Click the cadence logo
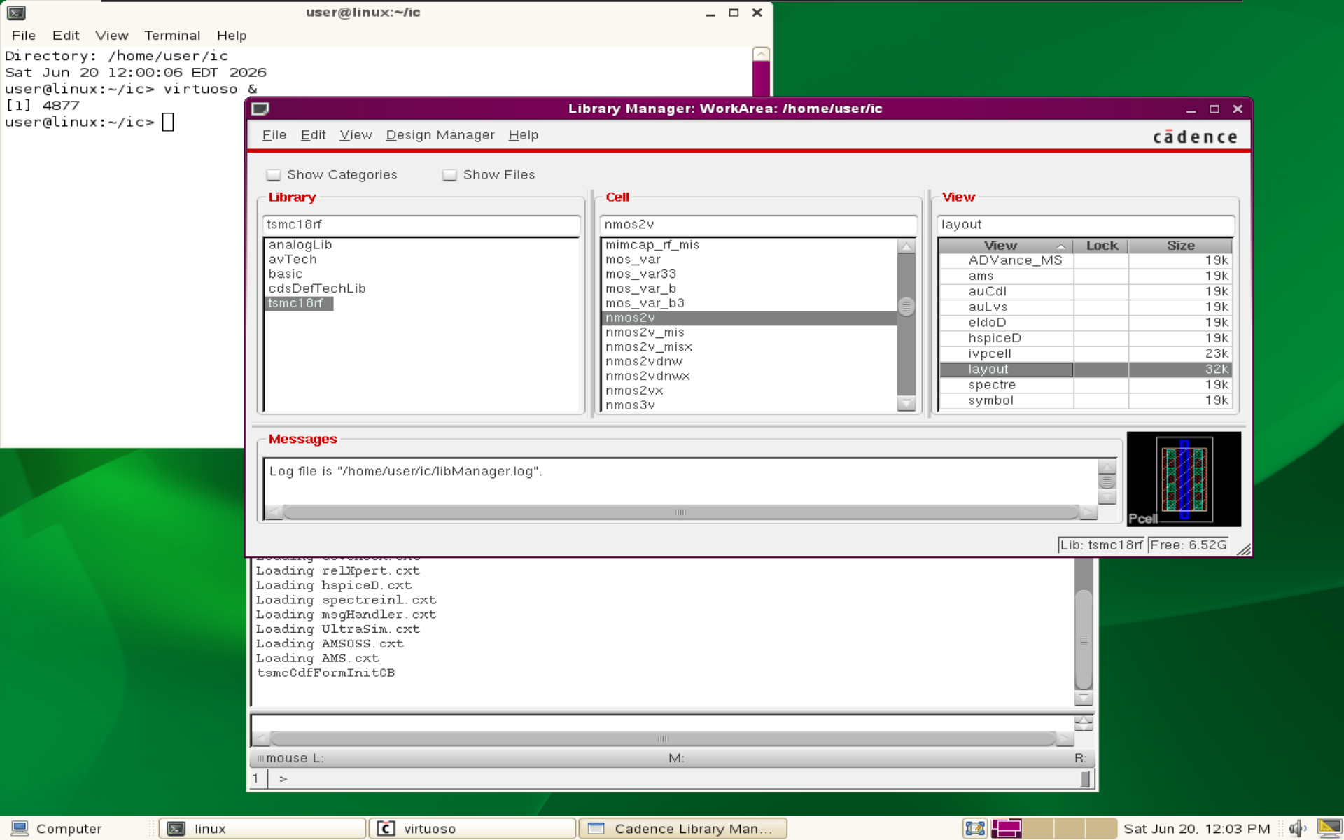 (1195, 137)
